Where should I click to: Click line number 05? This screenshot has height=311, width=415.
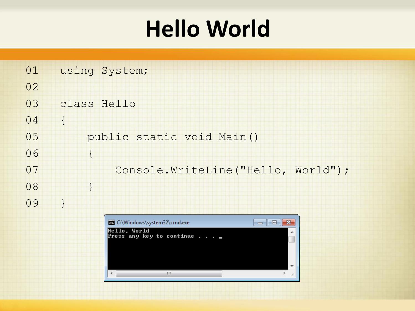tap(32, 137)
